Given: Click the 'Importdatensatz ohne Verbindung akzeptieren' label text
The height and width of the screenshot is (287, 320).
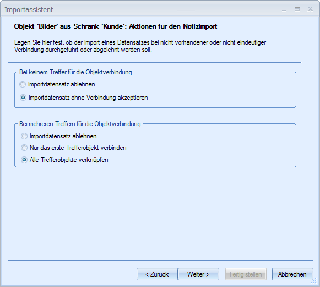Looking at the screenshot, I should click(x=88, y=98).
